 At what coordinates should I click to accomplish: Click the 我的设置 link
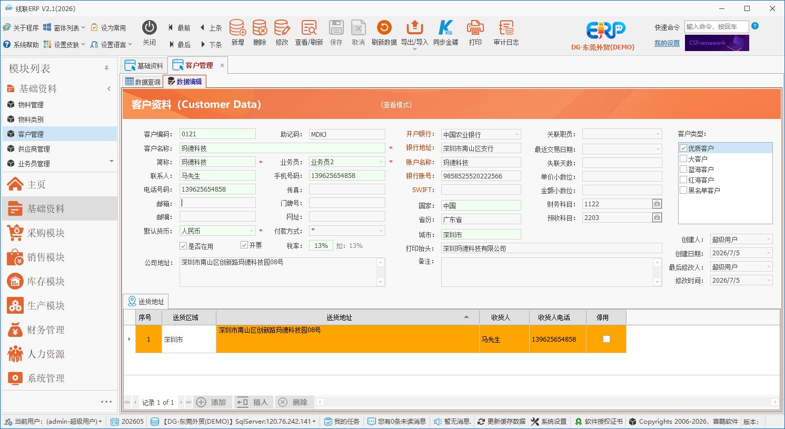pyautogui.click(x=667, y=43)
